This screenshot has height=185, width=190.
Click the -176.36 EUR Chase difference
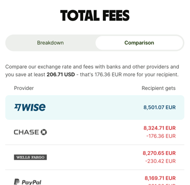(x=161, y=136)
